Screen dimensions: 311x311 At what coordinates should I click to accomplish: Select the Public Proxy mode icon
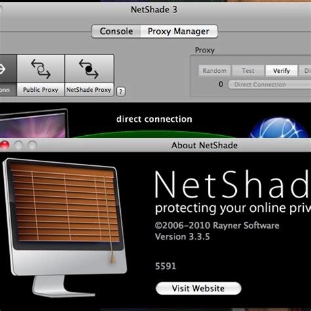tap(41, 69)
